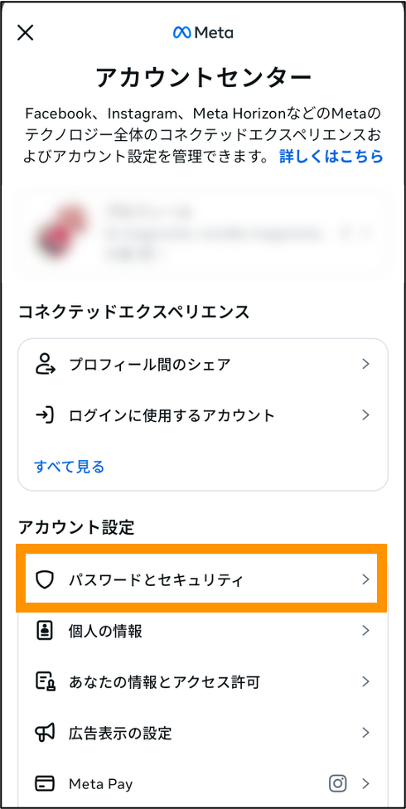
Task: Click the Instagram icon beside Meta Pay
Action: tap(338, 784)
